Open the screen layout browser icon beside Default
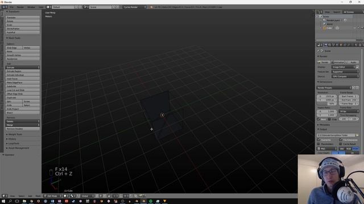This screenshot has width=364, height=204. click(49, 7)
